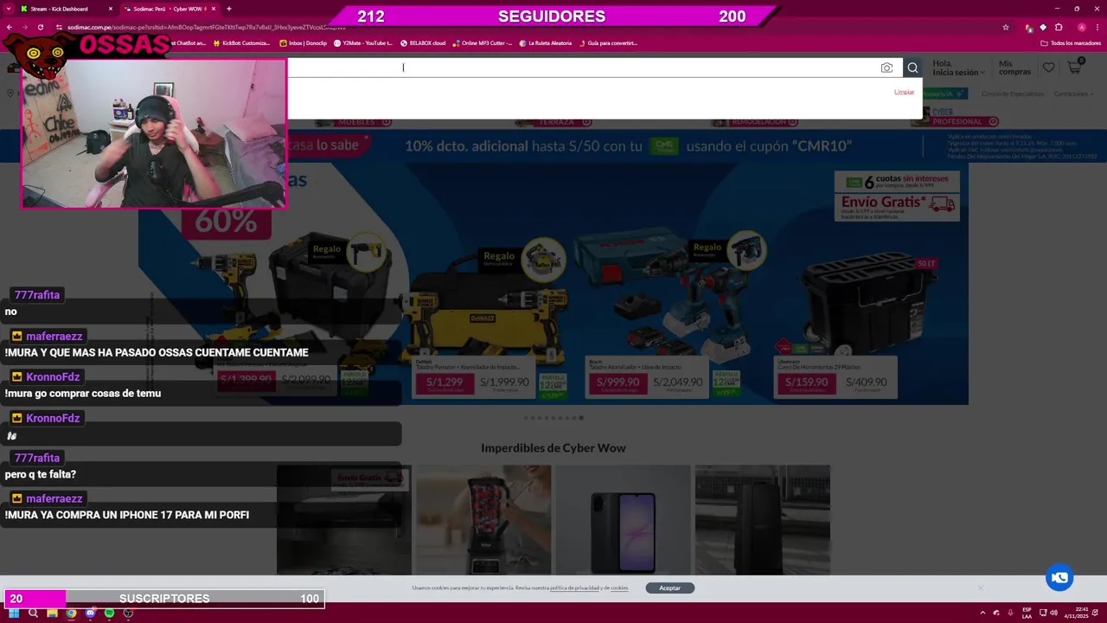Open OBS Studio from the taskbar
Image resolution: width=1107 pixels, height=623 pixels.
click(x=128, y=613)
